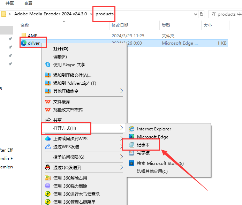Select the AME folder name
Viewport: 242px width, 205px height.
32,36
